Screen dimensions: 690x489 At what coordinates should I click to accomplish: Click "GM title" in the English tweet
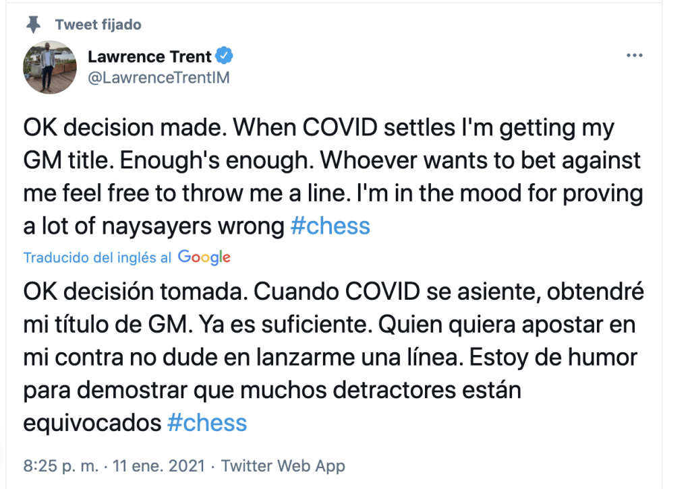tap(76, 160)
